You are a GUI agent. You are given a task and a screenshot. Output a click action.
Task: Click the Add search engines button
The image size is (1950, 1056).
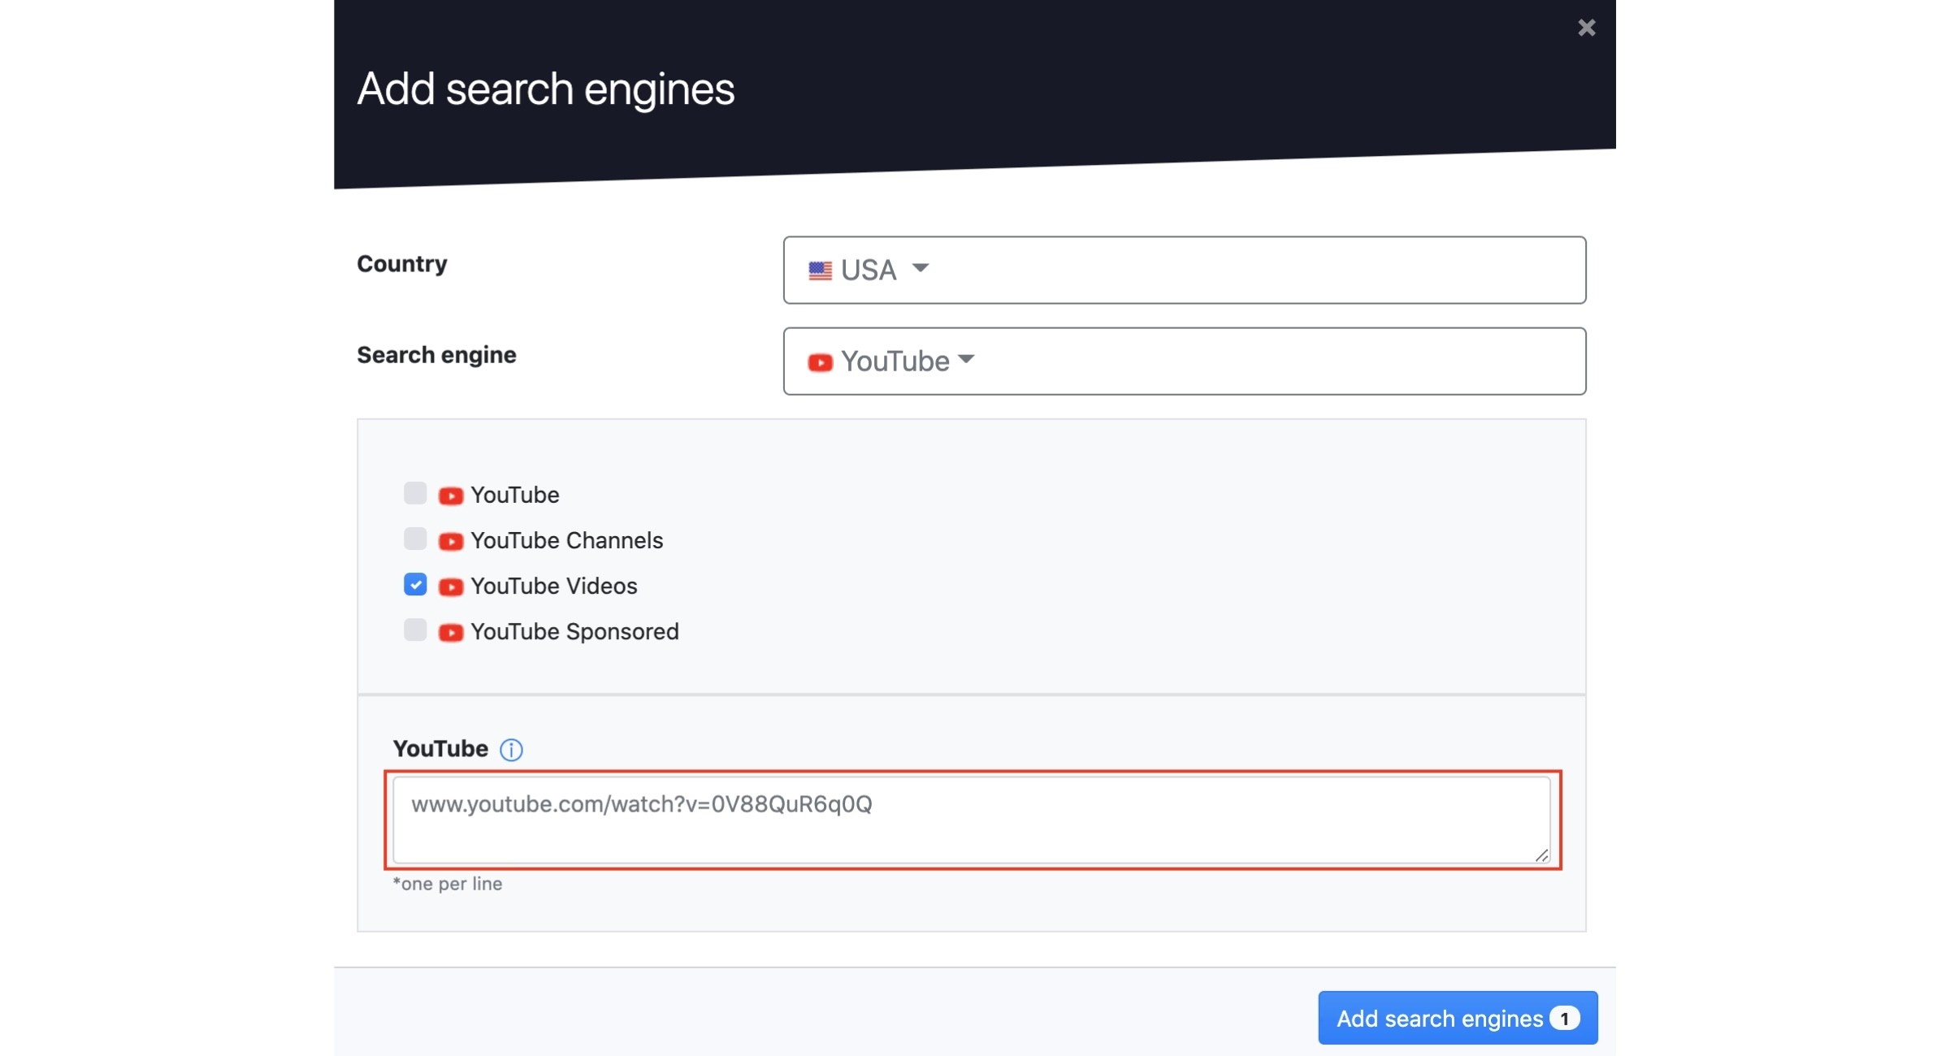pos(1458,1017)
